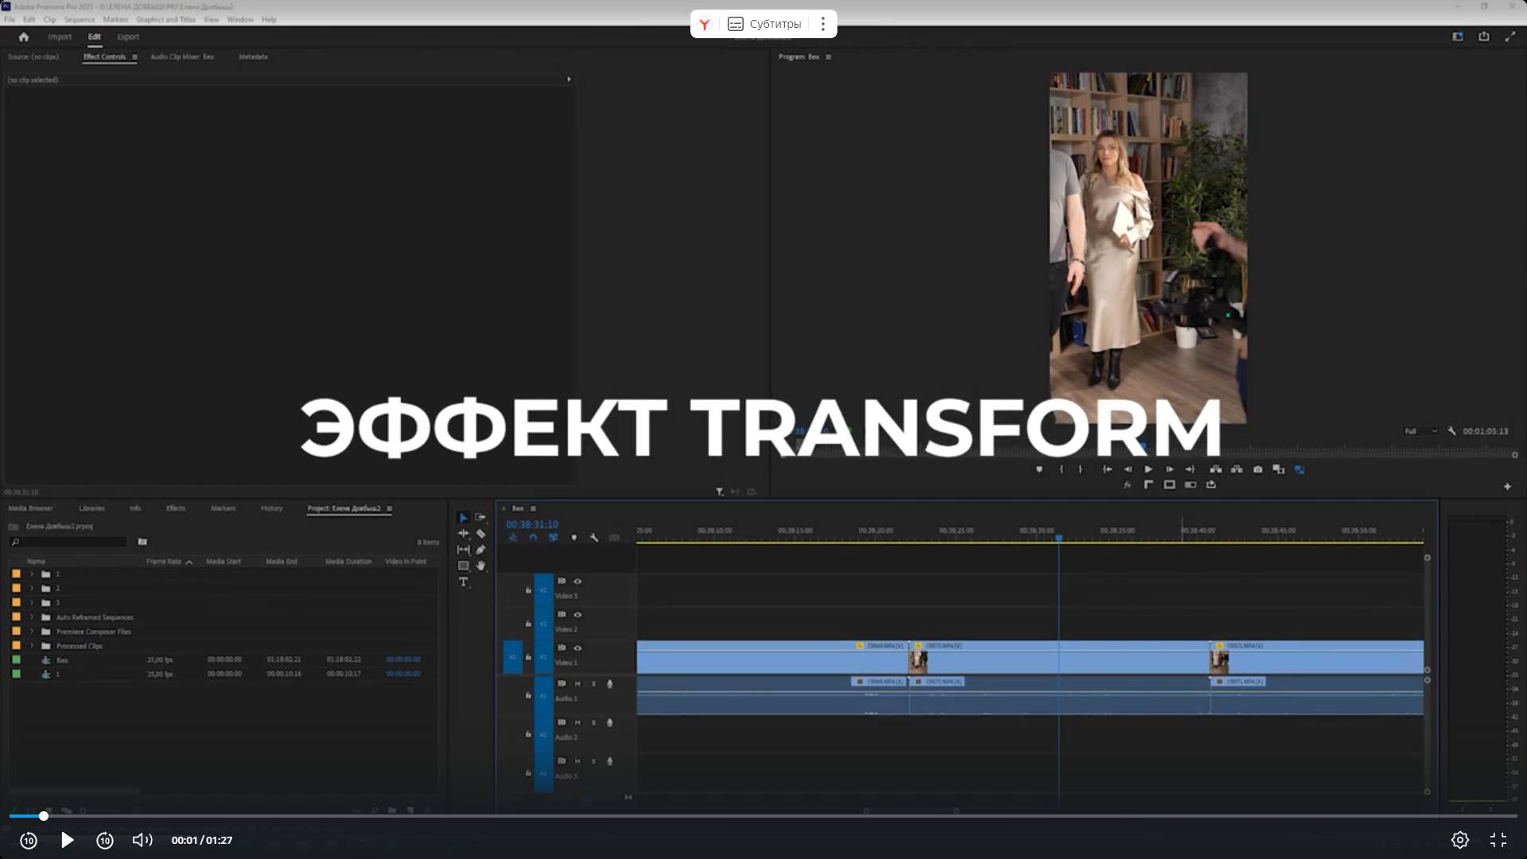Select the Razor tool in the timeline toolbar
The width and height of the screenshot is (1527, 859).
tap(481, 533)
